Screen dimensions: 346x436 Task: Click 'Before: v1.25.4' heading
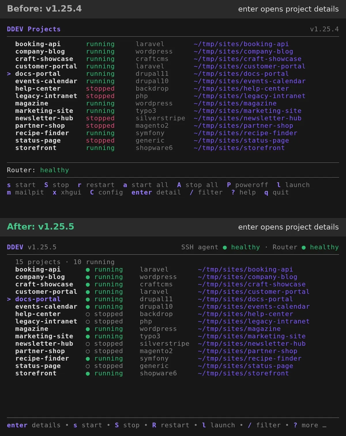(44, 9)
